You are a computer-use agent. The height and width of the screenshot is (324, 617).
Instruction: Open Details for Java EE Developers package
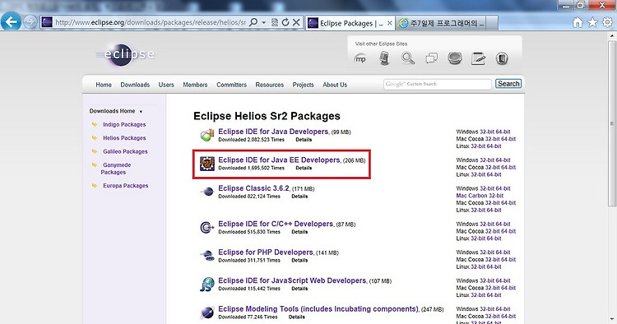coord(304,168)
